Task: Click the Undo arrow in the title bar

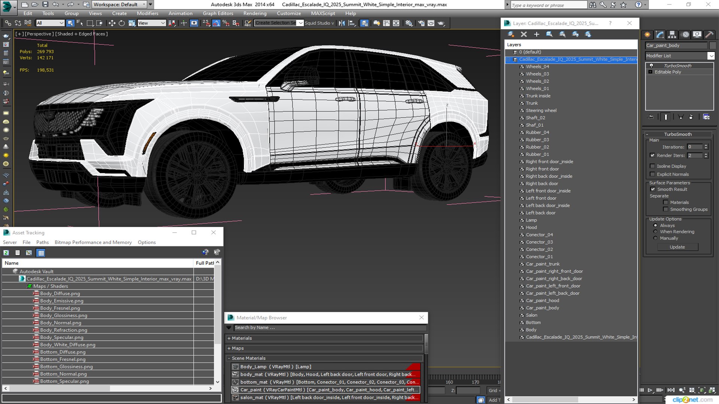Action: (55, 4)
